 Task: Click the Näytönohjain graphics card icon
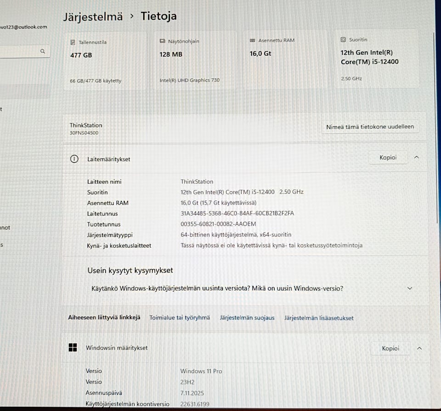click(162, 41)
